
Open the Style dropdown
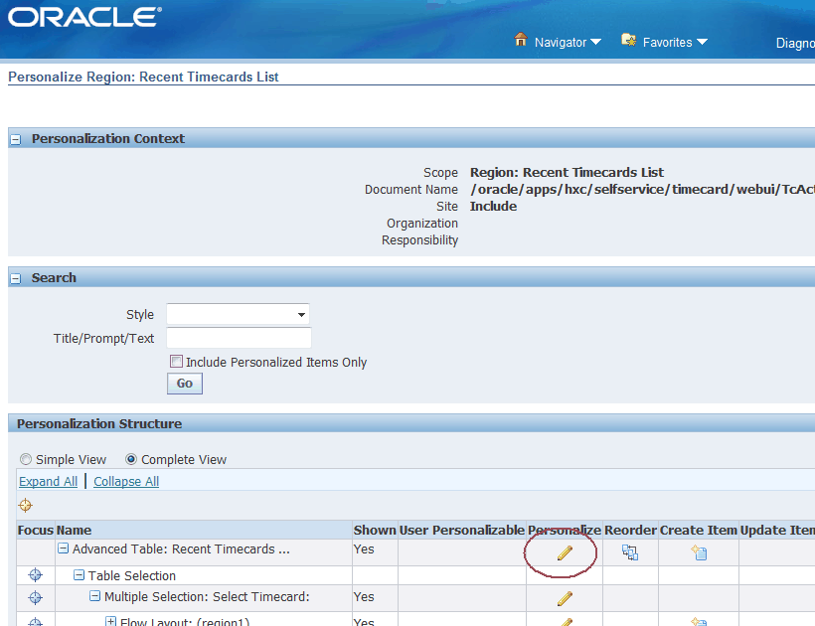(239, 314)
